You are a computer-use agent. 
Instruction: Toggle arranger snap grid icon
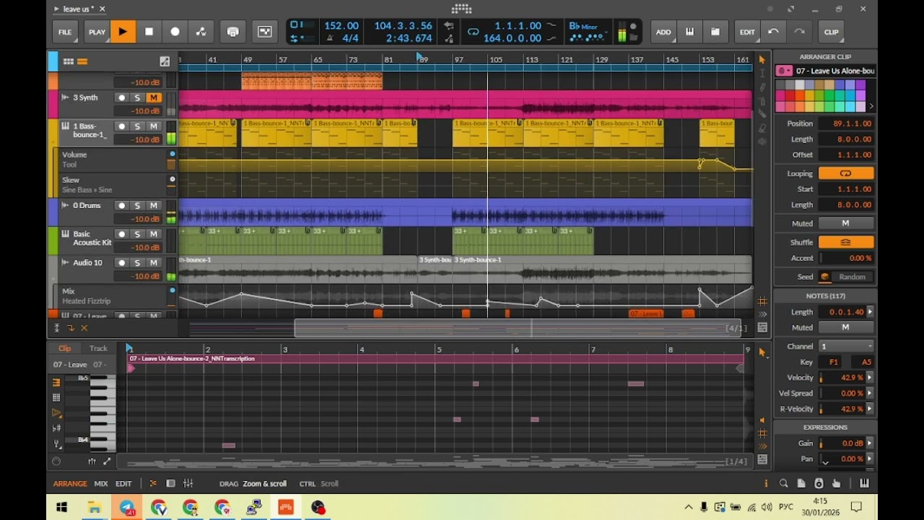pyautogui.click(x=762, y=301)
